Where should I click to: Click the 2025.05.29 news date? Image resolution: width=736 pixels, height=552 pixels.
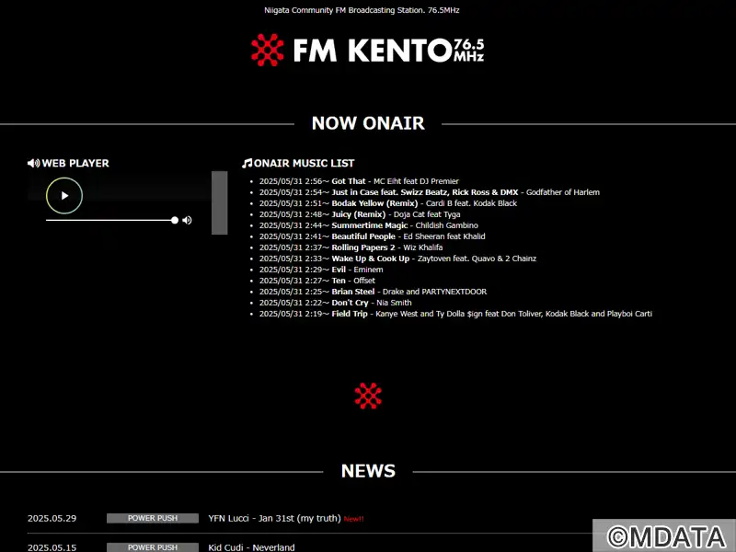coord(52,518)
